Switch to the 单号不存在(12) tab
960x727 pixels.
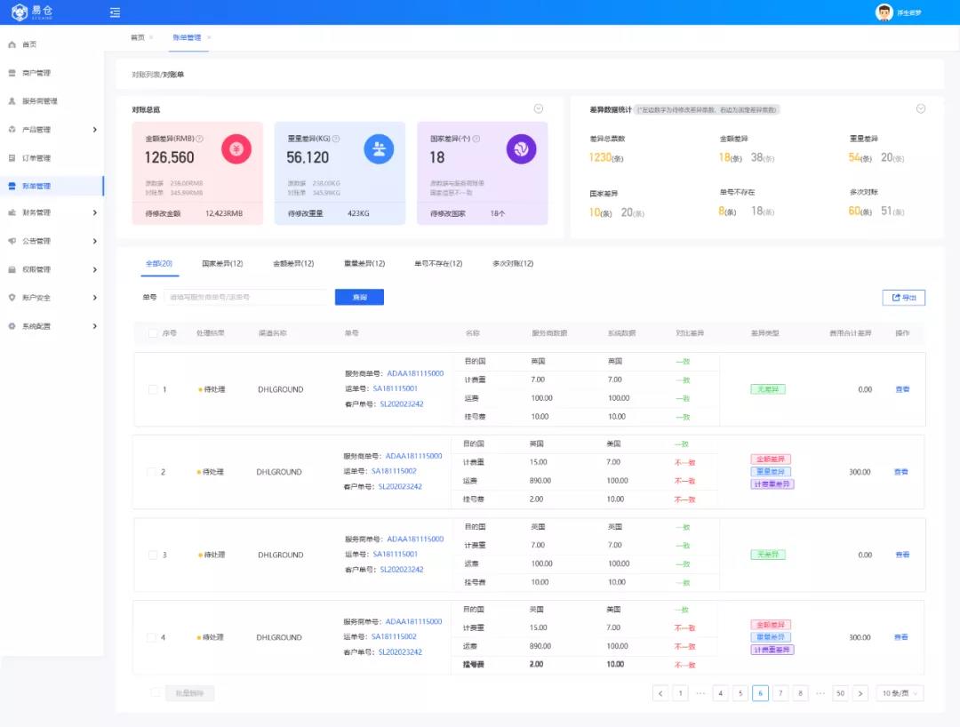pyautogui.click(x=438, y=264)
